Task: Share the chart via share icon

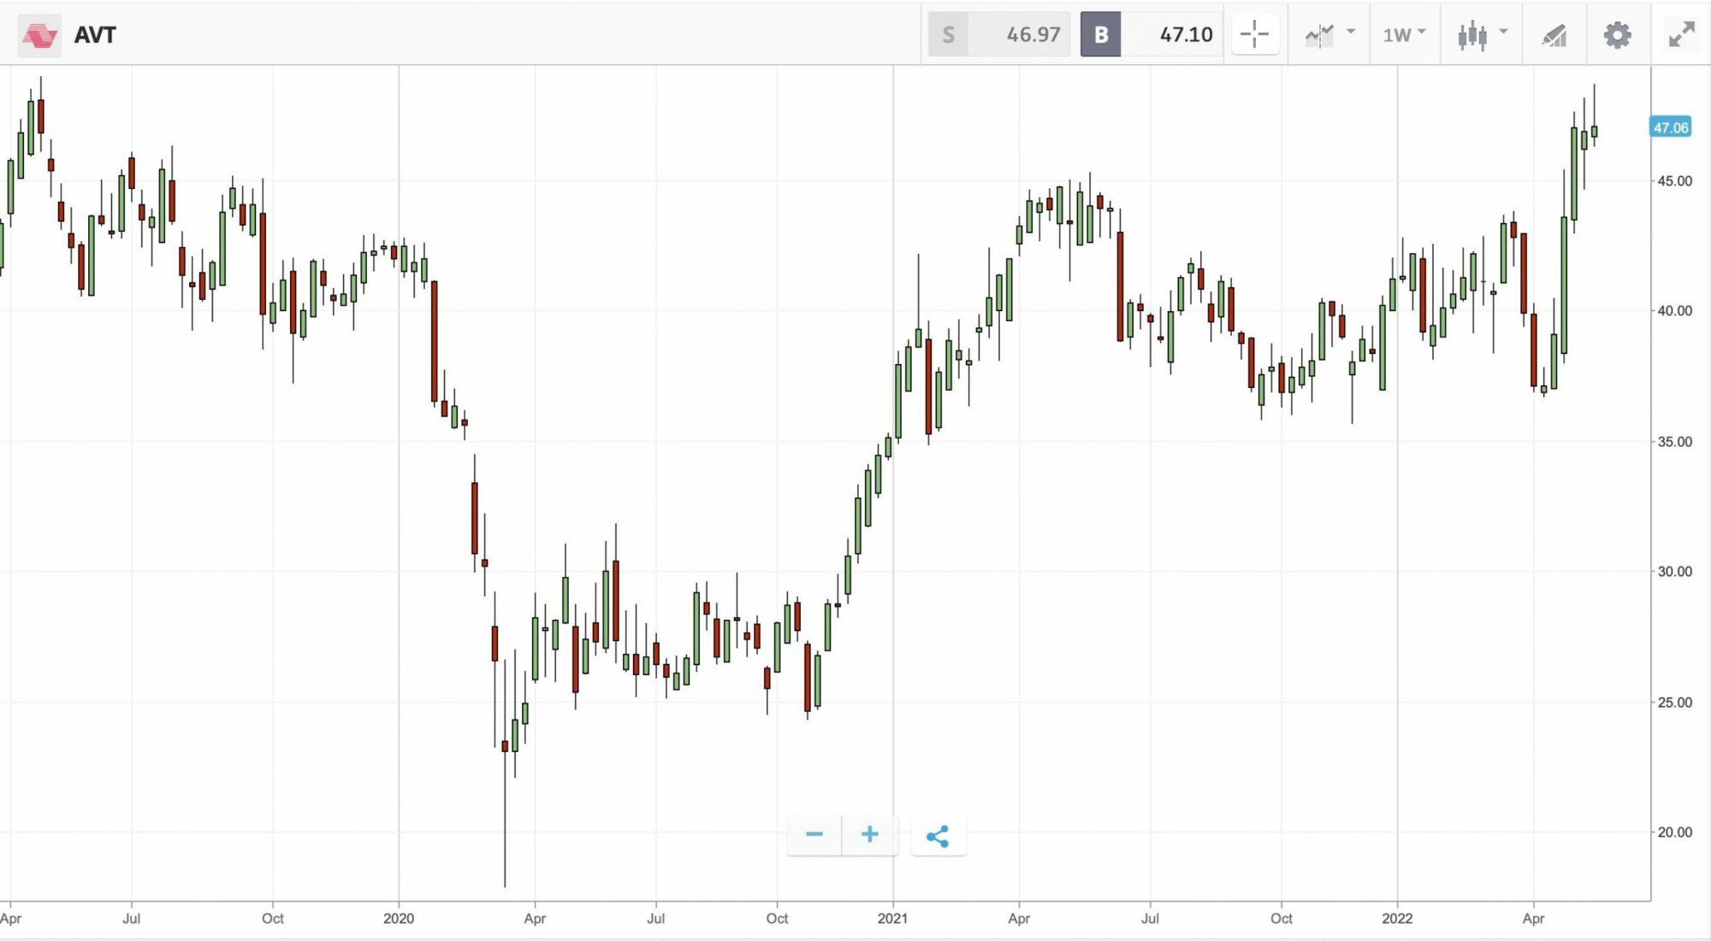Action: 938,836
